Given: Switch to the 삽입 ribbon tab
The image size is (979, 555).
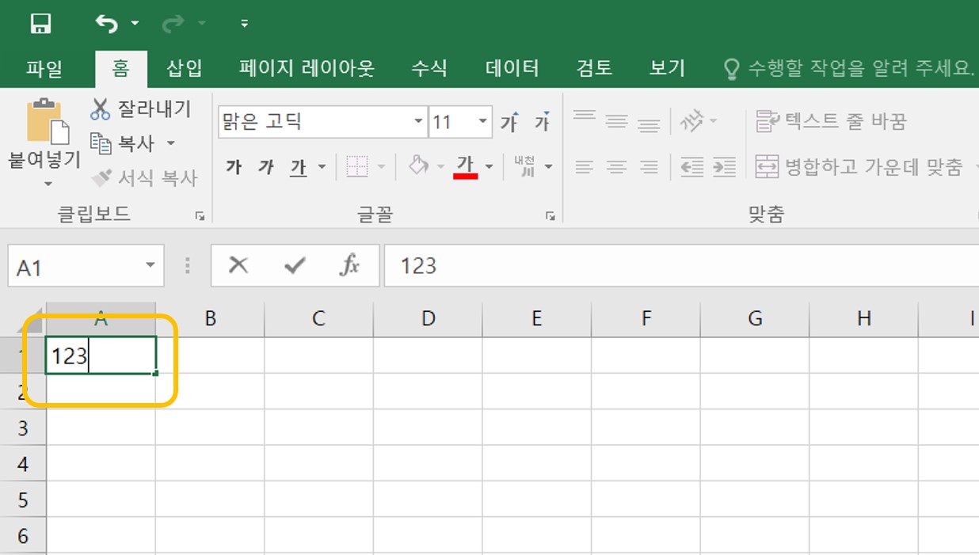Looking at the screenshot, I should tap(183, 68).
